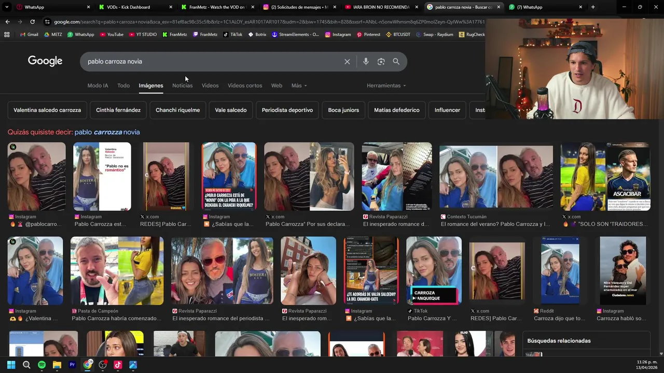Open the StreamElements bookmark
The image size is (664, 373).
(296, 35)
